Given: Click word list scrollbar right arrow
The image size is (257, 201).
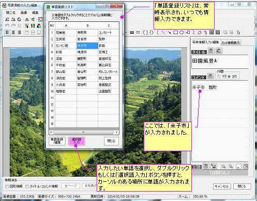Looking at the screenshot, I should pos(117,133).
